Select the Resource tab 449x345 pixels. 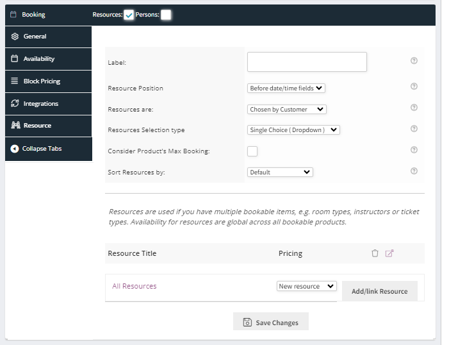[x=49, y=126]
